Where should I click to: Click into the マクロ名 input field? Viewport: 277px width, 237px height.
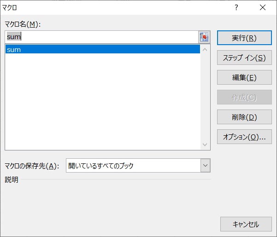101,37
